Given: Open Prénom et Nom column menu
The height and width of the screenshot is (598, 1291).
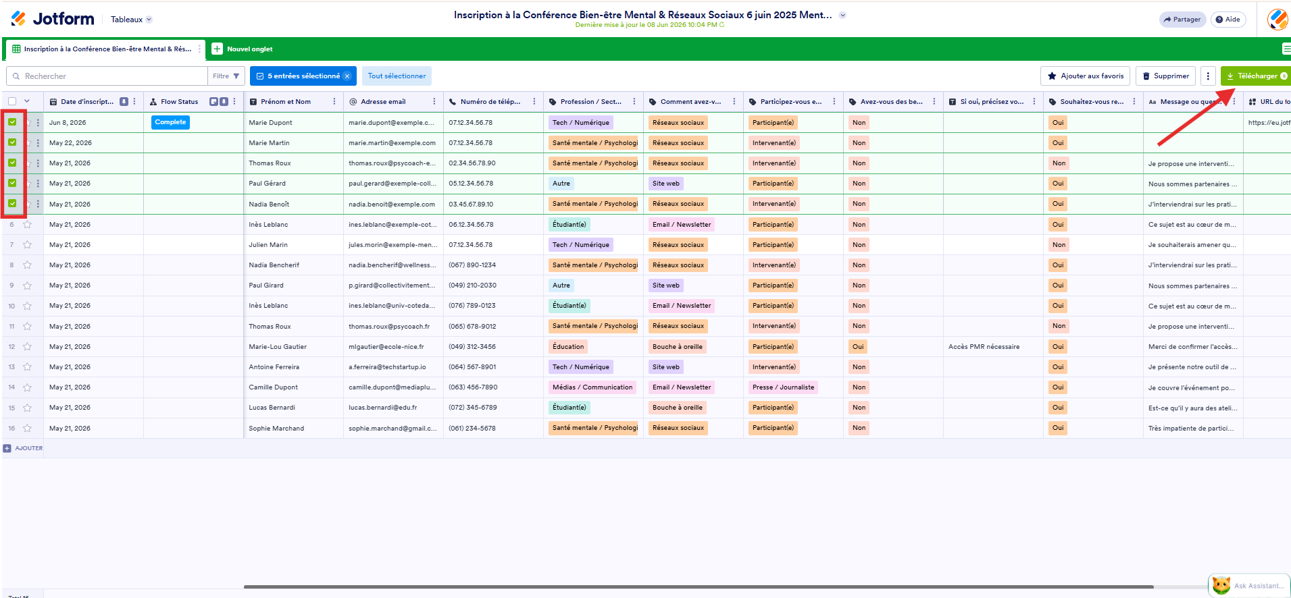Looking at the screenshot, I should click(334, 102).
